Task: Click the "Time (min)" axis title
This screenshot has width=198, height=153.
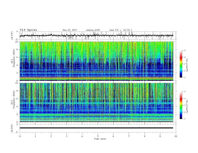Action: coord(100,139)
